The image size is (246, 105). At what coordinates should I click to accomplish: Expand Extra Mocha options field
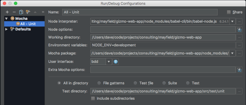[239, 70]
